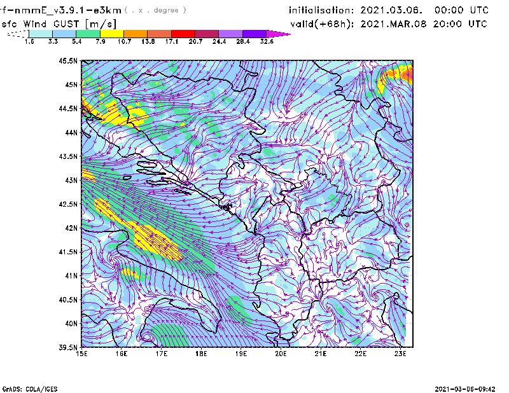509x393 pixels.
Task: Click the light purple 24.4–28.4 legend swatch
Action: coord(230,34)
